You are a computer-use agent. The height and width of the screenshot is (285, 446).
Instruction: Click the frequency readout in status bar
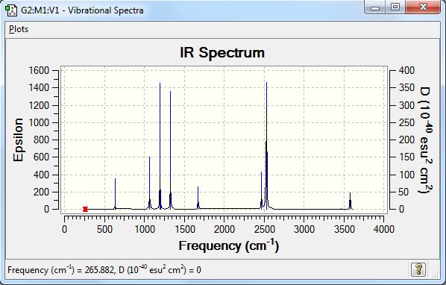click(104, 269)
